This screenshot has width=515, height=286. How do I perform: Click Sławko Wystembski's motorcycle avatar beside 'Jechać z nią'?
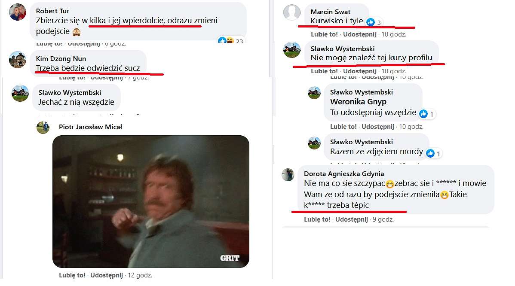coord(20,93)
